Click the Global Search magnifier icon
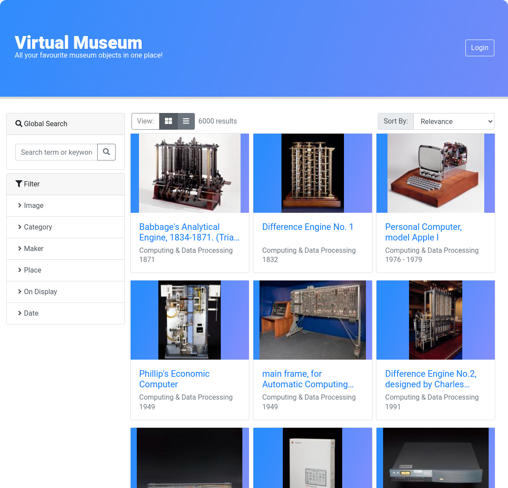The width and height of the screenshot is (508, 488). 18,124
